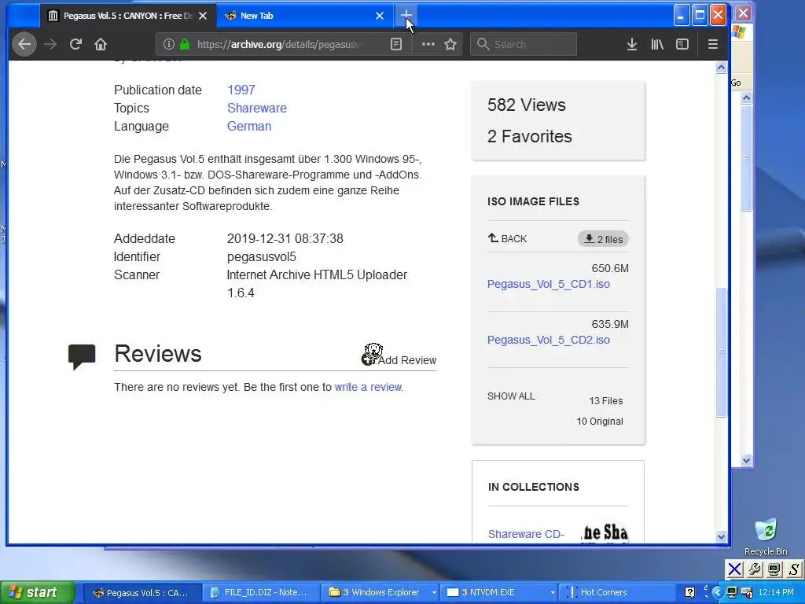Click the 10 Original count text
805x604 pixels.
[x=600, y=422]
